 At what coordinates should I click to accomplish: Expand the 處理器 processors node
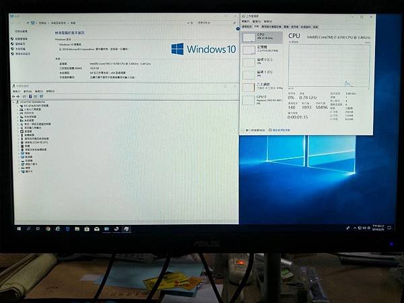coord(18,132)
